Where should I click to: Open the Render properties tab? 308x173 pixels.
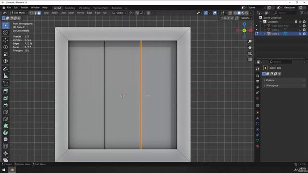[x=257, y=76]
